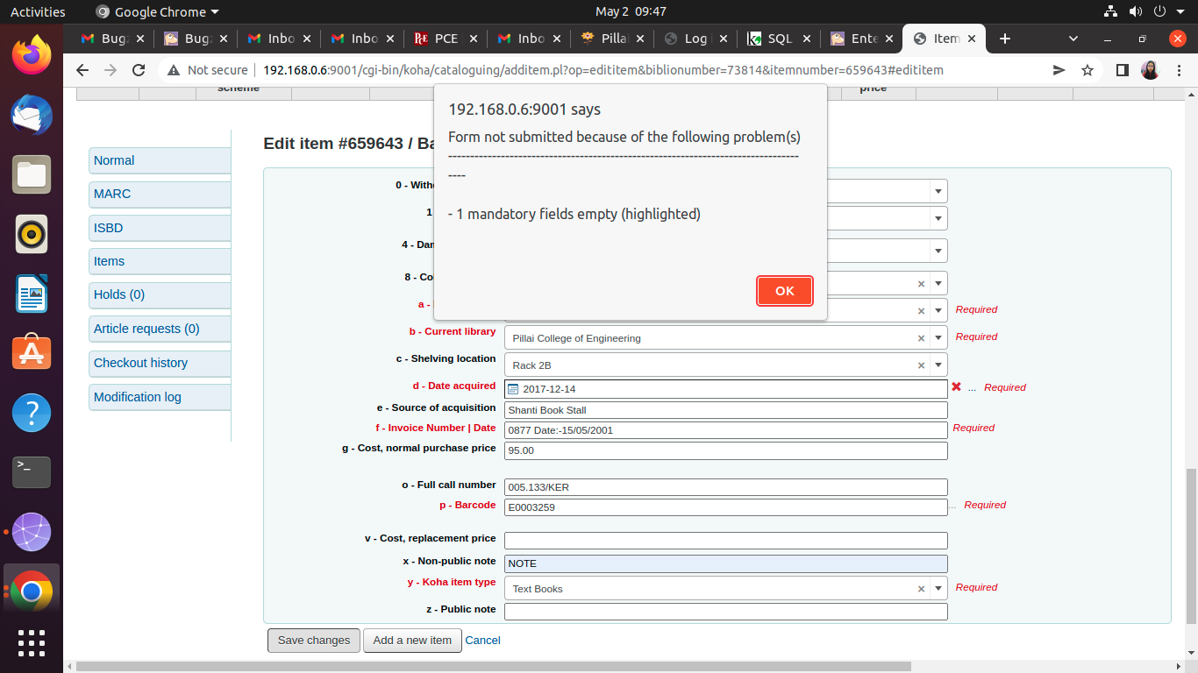
Task: Click the share page icon in address bar
Action: tap(1059, 70)
